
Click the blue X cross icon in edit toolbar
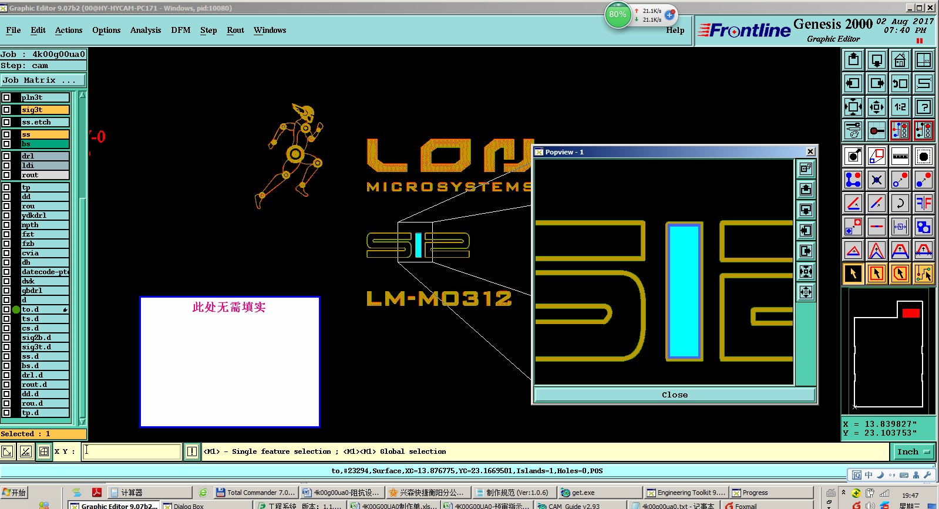877,180
